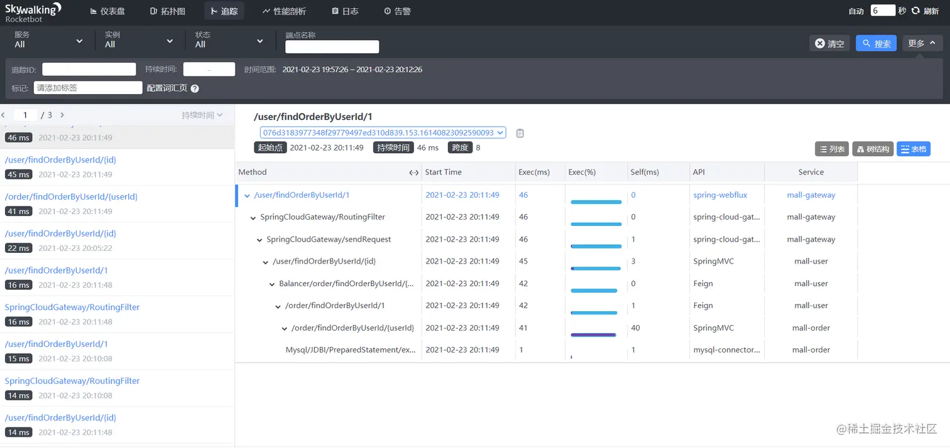Click the Skywalking Rocketbot logo
Viewport: 950px width, 448px height.
click(x=33, y=12)
